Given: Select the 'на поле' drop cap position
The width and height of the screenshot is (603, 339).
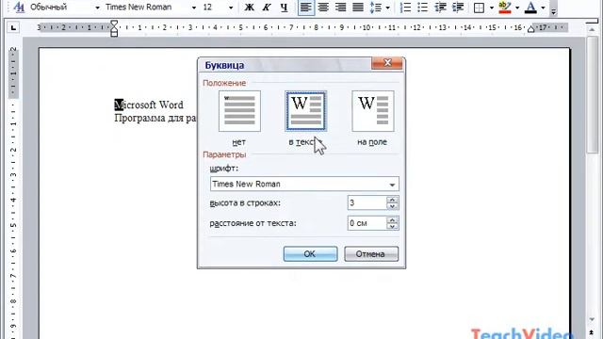Looking at the screenshot, I should (x=373, y=111).
